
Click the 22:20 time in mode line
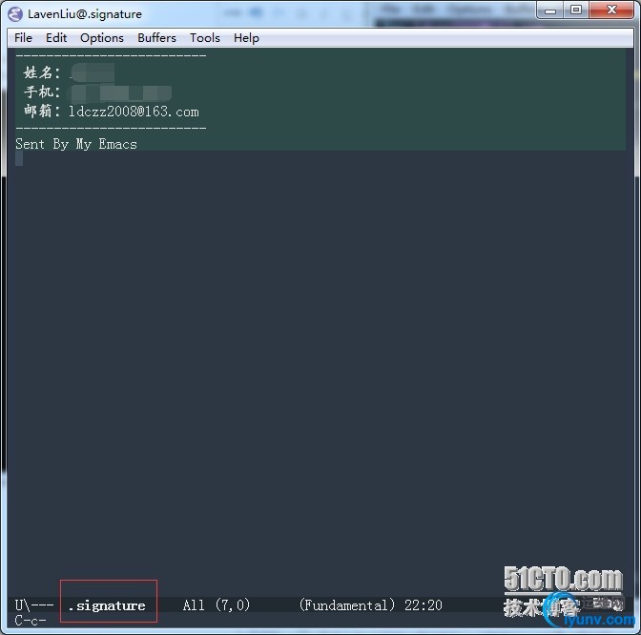pyautogui.click(x=424, y=605)
